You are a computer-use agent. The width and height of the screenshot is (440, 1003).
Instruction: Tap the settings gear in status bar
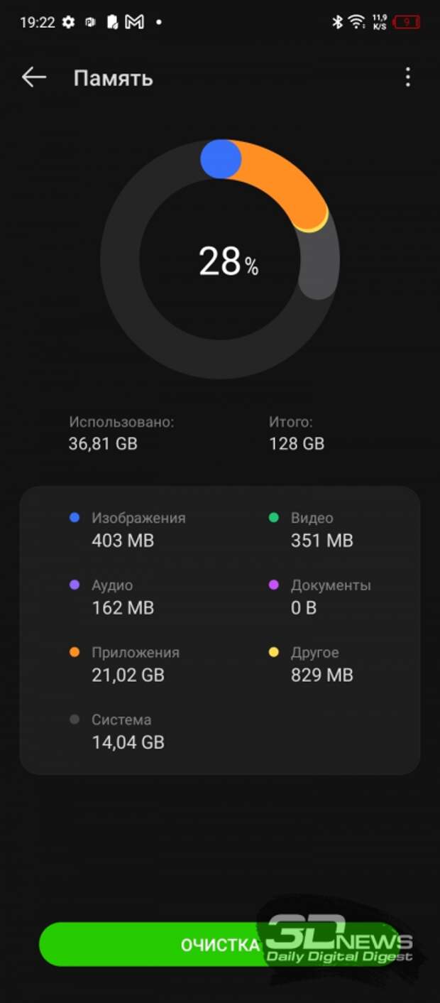coord(68,22)
